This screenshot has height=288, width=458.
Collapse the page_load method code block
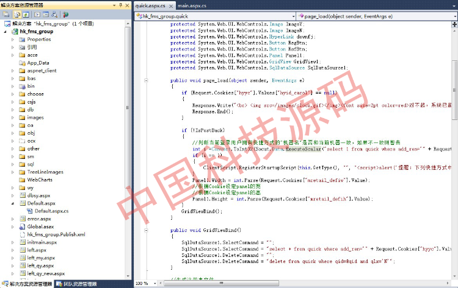click(x=147, y=80)
